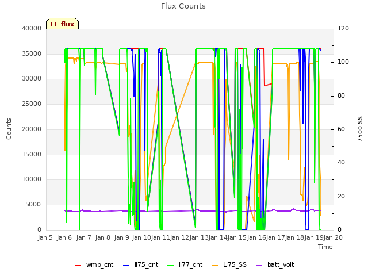
Task: Click the red wmp_cnt drop segment near Jan 16
Action: click(x=264, y=68)
